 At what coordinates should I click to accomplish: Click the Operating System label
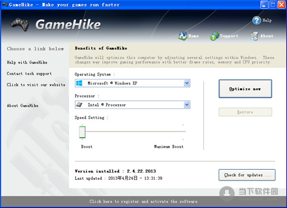[95, 75]
